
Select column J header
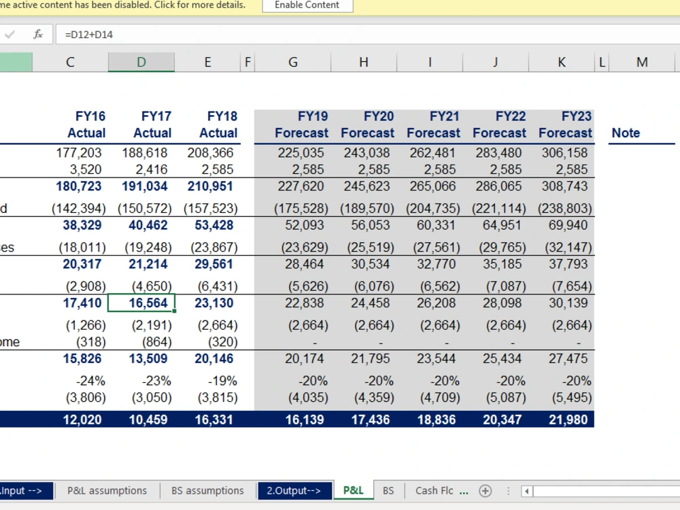[x=496, y=62]
